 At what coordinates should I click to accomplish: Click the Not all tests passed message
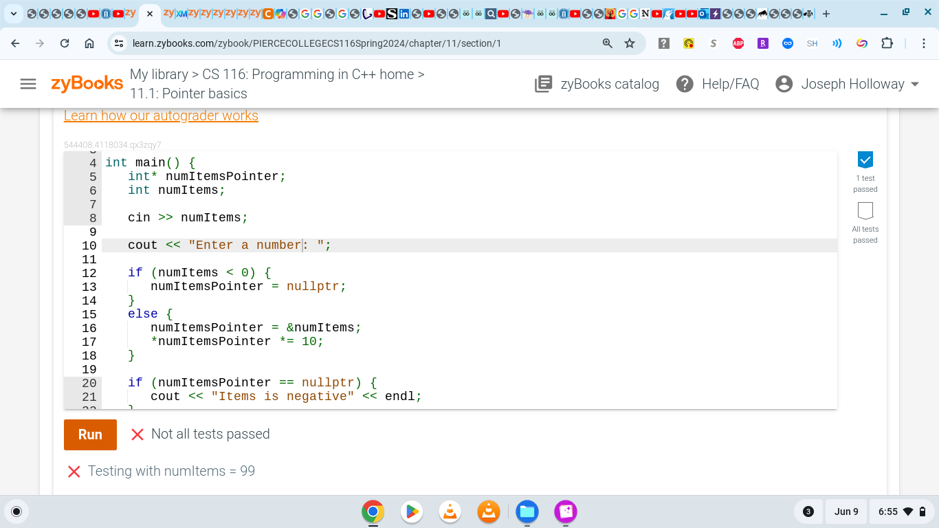pos(210,434)
